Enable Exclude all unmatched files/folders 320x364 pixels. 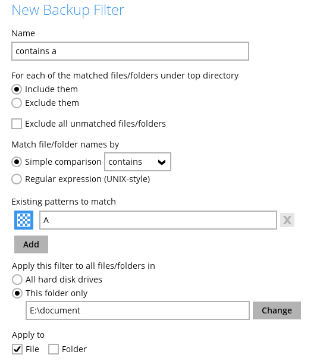(x=17, y=124)
